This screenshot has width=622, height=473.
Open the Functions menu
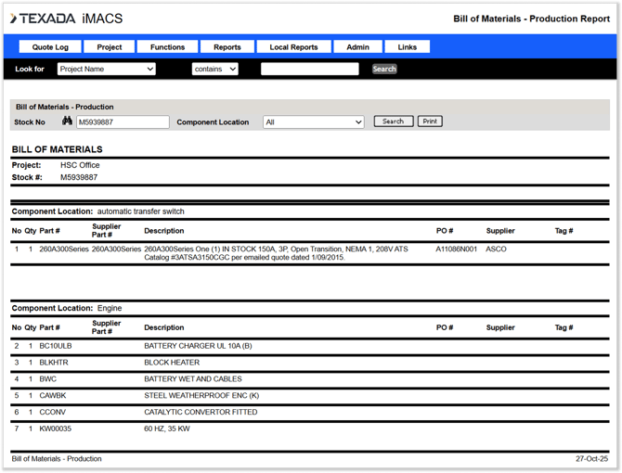(x=167, y=47)
